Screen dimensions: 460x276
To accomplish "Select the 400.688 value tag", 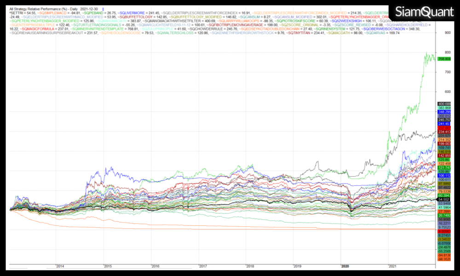I will 444,103.
